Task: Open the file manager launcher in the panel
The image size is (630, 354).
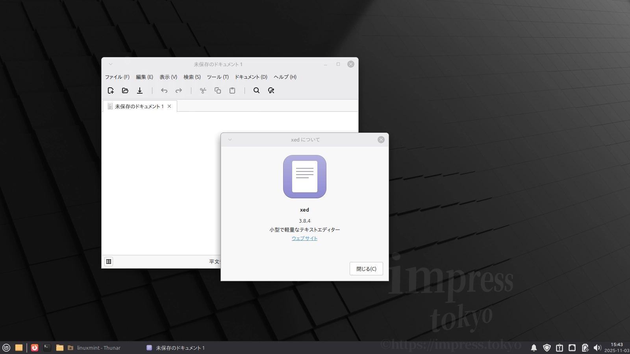Action: tap(60, 348)
